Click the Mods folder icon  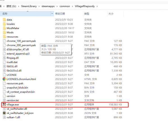tap(4, 32)
